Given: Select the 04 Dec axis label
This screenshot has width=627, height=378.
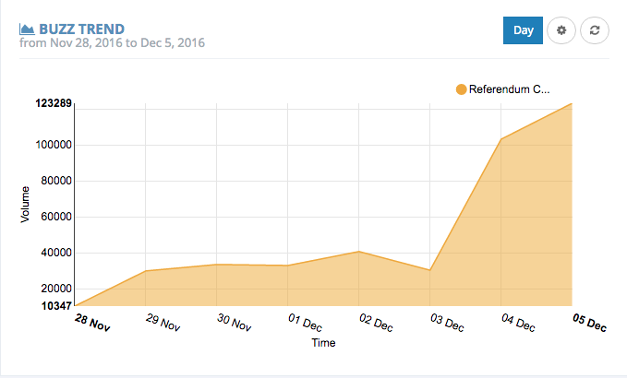Looking at the screenshot, I should (519, 323).
